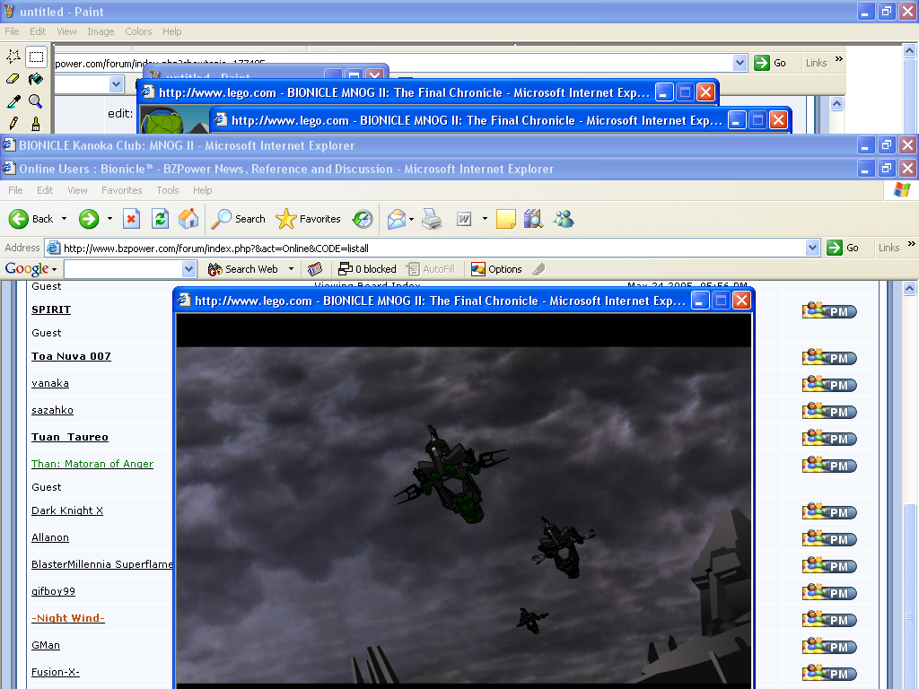Screen dimensions: 919x689
Task: Select the Free-Form Select tool in Paint
Action: (x=13, y=57)
